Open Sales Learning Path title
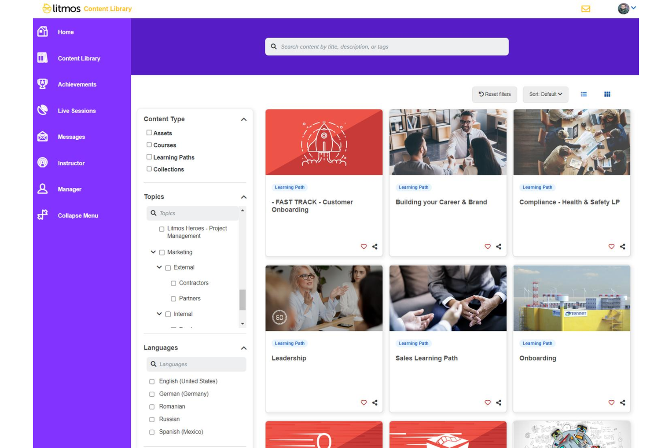Screen dimensions: 672x448 pyautogui.click(x=426, y=358)
